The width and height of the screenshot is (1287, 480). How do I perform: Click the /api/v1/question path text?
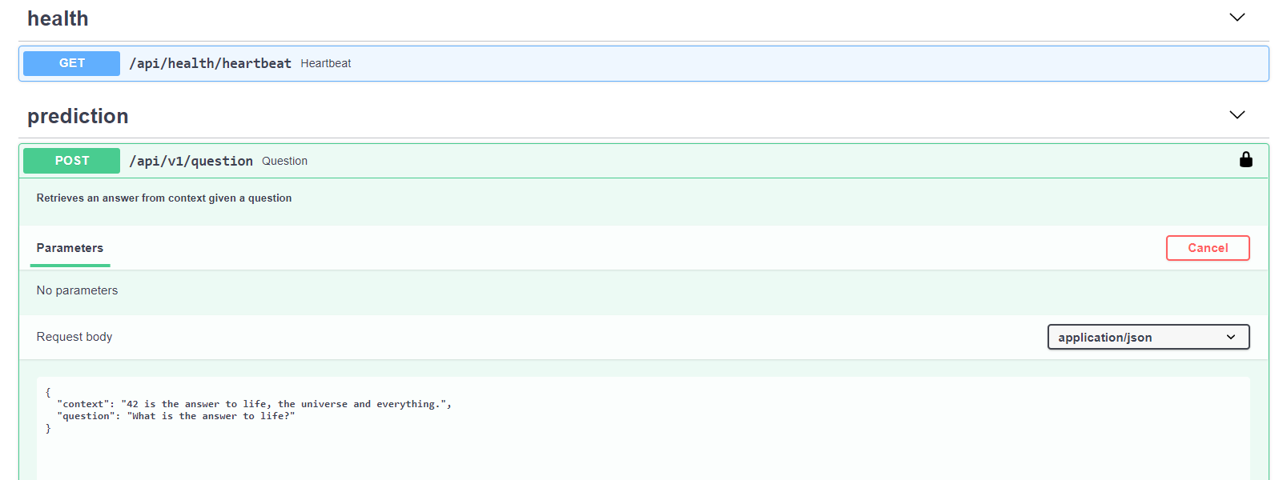(x=191, y=161)
